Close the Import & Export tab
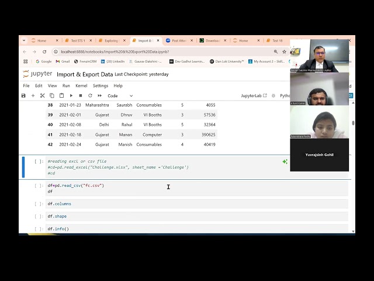The width and height of the screenshot is (374, 281). pyautogui.click(x=158, y=40)
